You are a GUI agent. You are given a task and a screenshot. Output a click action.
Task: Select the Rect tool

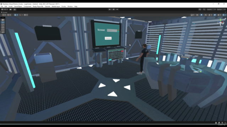[3, 30]
